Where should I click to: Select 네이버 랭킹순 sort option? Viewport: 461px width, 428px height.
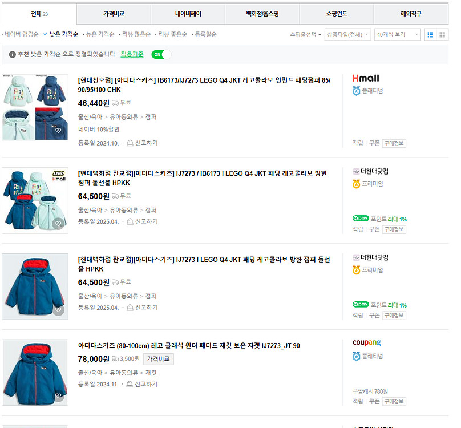coord(22,34)
